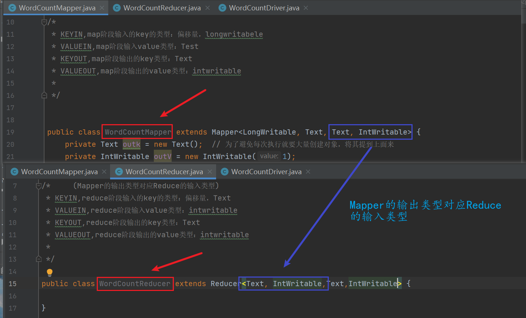Collapse comment block at line 10 in Mapper
Viewport: 526px width, 318px height.
[44, 22]
